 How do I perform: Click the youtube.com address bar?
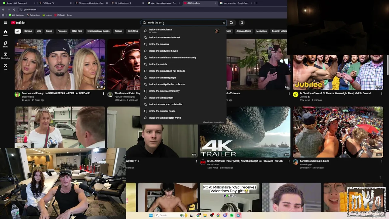pyautogui.click(x=152, y=9)
